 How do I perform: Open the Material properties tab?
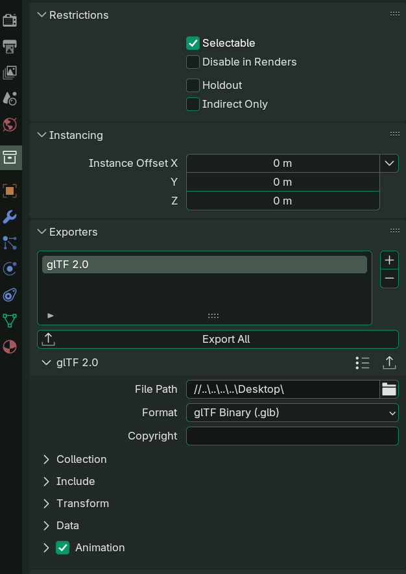coord(10,347)
